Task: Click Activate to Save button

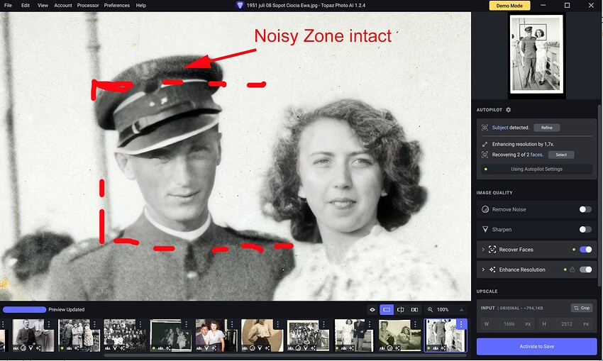Action: 536,346
